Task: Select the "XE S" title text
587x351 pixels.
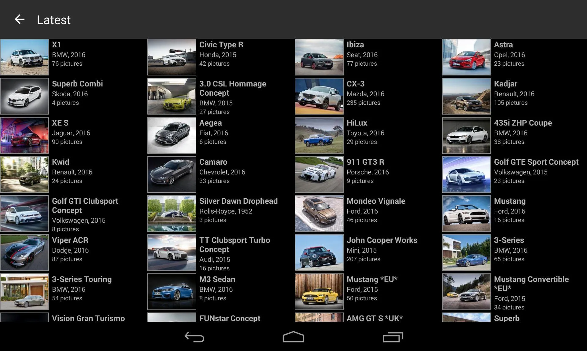Action: (x=60, y=123)
